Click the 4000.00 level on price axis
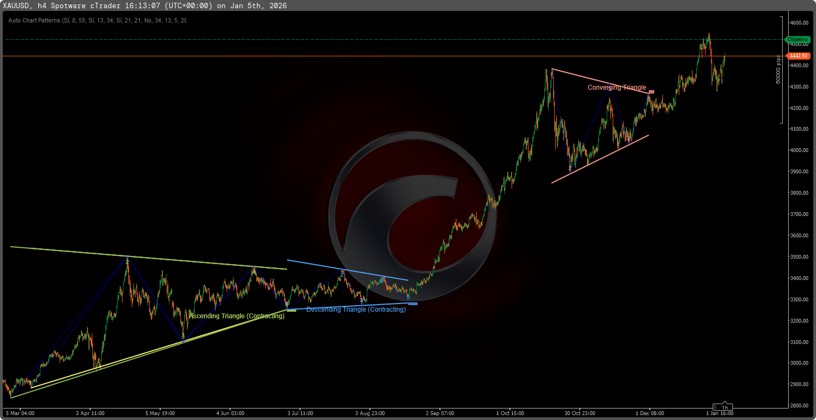Screen dimensions: 816x420 (798, 150)
